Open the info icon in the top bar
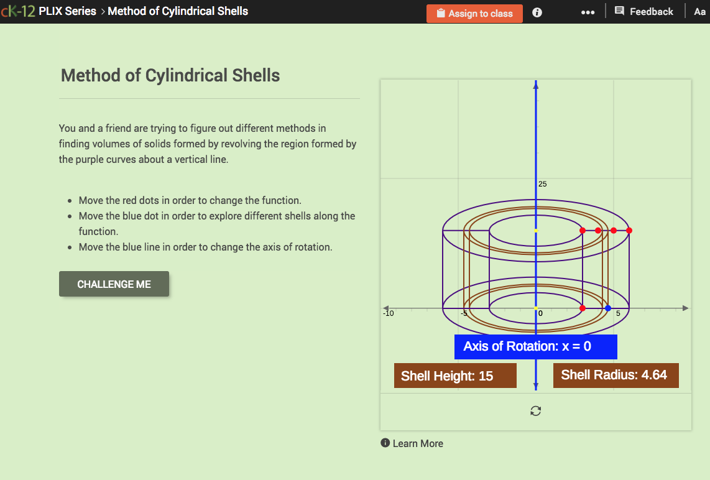Viewport: 710px width, 480px height. pyautogui.click(x=536, y=11)
